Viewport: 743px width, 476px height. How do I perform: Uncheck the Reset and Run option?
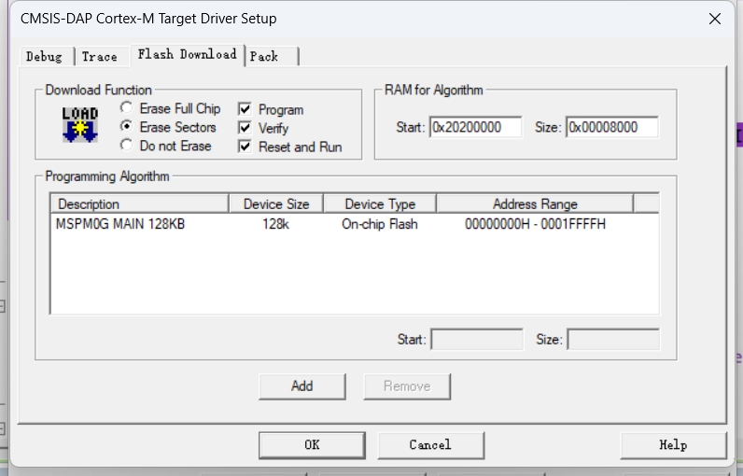pos(245,147)
